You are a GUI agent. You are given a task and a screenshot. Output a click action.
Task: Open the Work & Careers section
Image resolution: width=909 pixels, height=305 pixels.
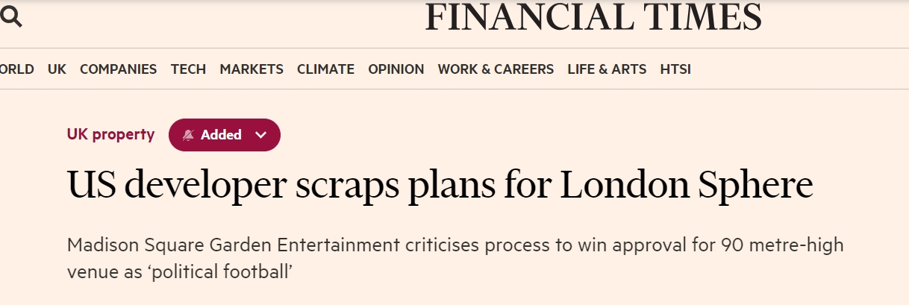[496, 69]
